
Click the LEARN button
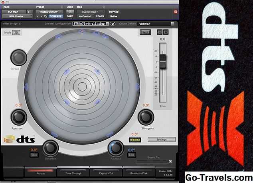tap(100, 16)
